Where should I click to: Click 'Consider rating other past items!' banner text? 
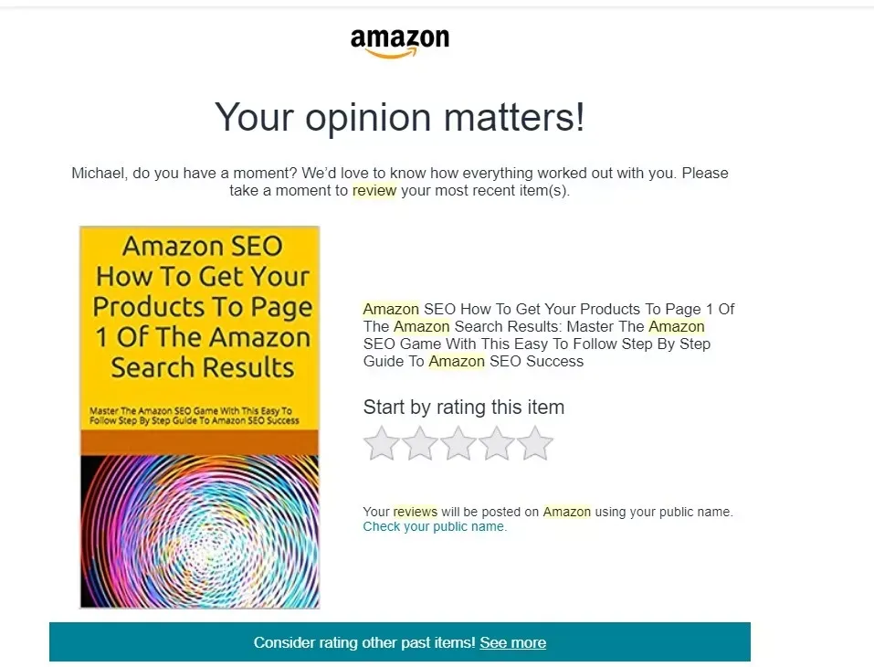(x=364, y=642)
